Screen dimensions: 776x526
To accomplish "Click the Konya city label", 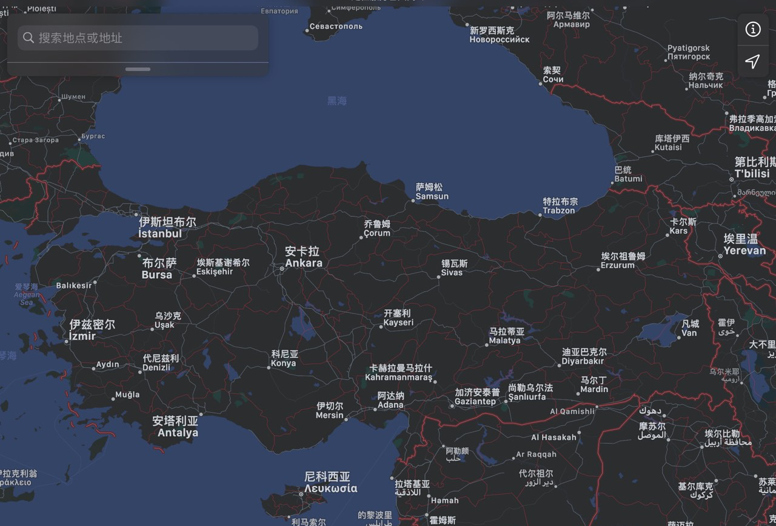I will pos(284,359).
